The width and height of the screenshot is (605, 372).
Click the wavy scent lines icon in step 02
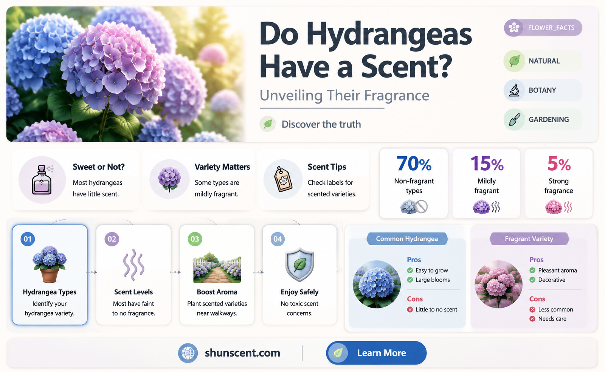[133, 265]
